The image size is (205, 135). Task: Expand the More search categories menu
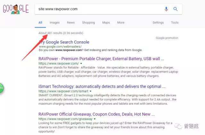(121, 22)
